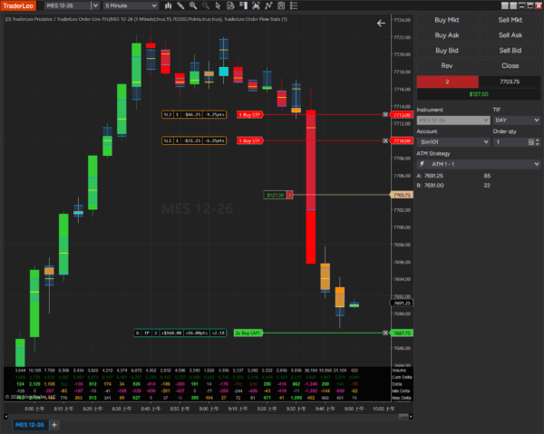Click the TP take profit info label
The width and height of the screenshot is (544, 434).
(x=180, y=333)
